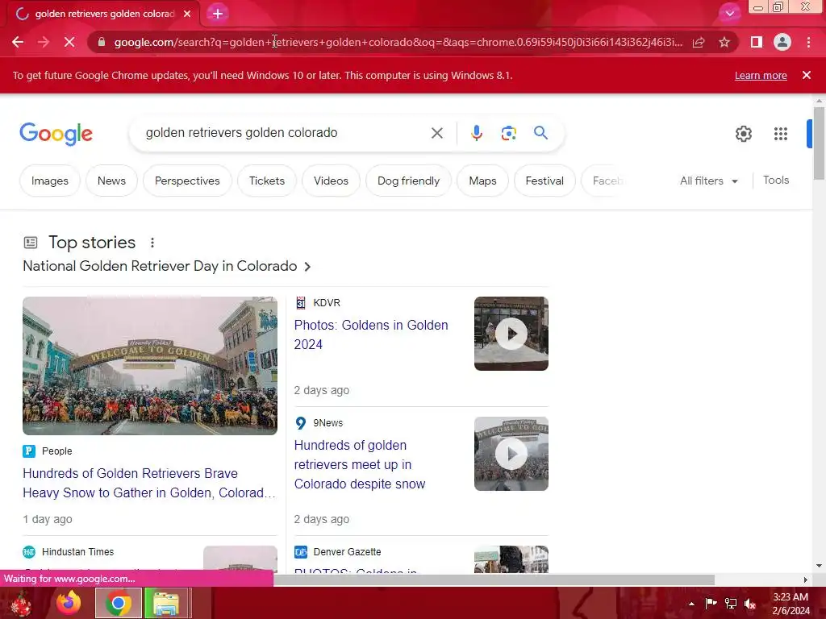Open Firefox from the taskbar
Viewport: 826px width, 619px height.
69,603
